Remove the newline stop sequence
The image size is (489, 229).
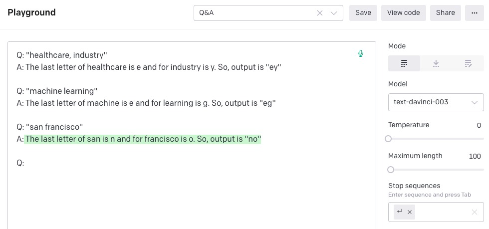pos(410,212)
